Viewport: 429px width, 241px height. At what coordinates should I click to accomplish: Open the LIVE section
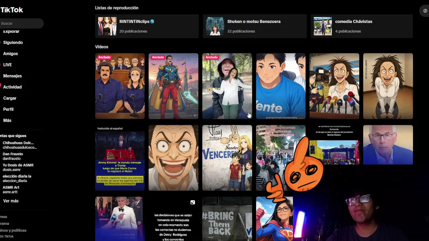coord(7,65)
